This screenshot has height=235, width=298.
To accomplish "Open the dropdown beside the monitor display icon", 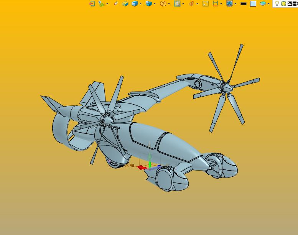I will 235,4.
